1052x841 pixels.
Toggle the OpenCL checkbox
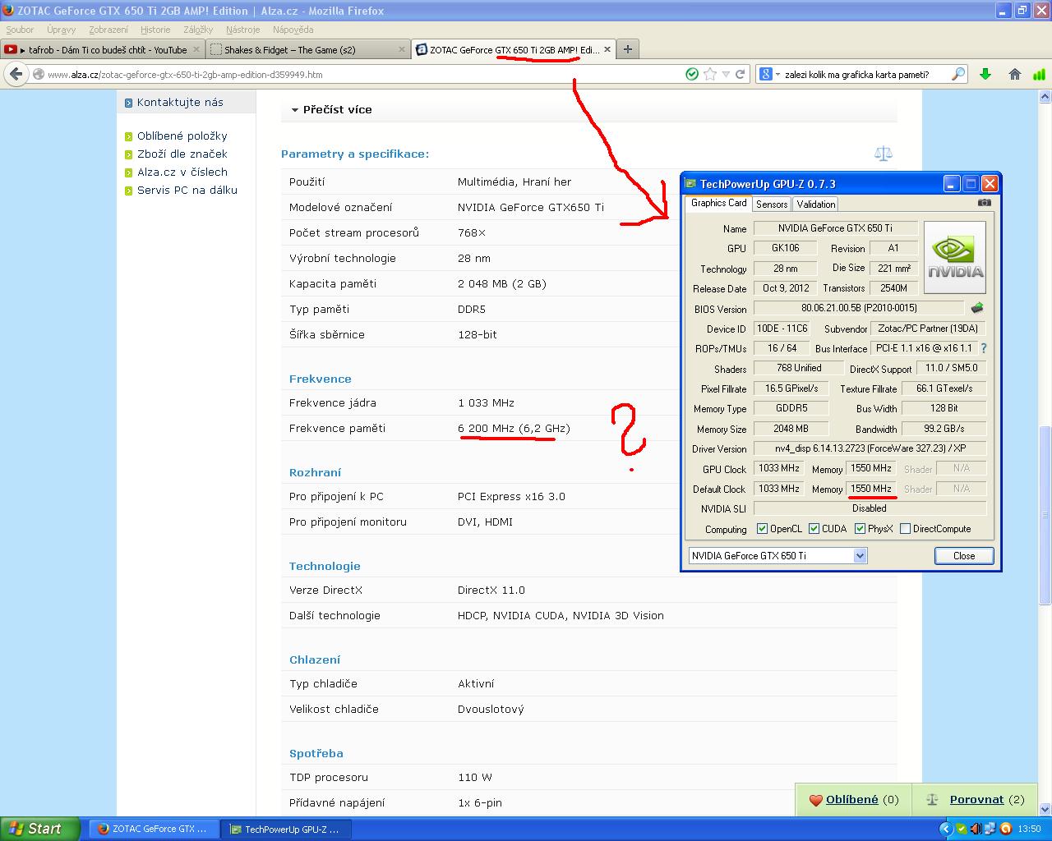point(762,529)
